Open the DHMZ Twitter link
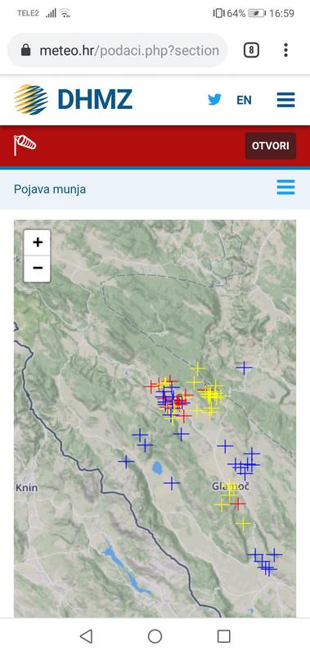 click(214, 99)
